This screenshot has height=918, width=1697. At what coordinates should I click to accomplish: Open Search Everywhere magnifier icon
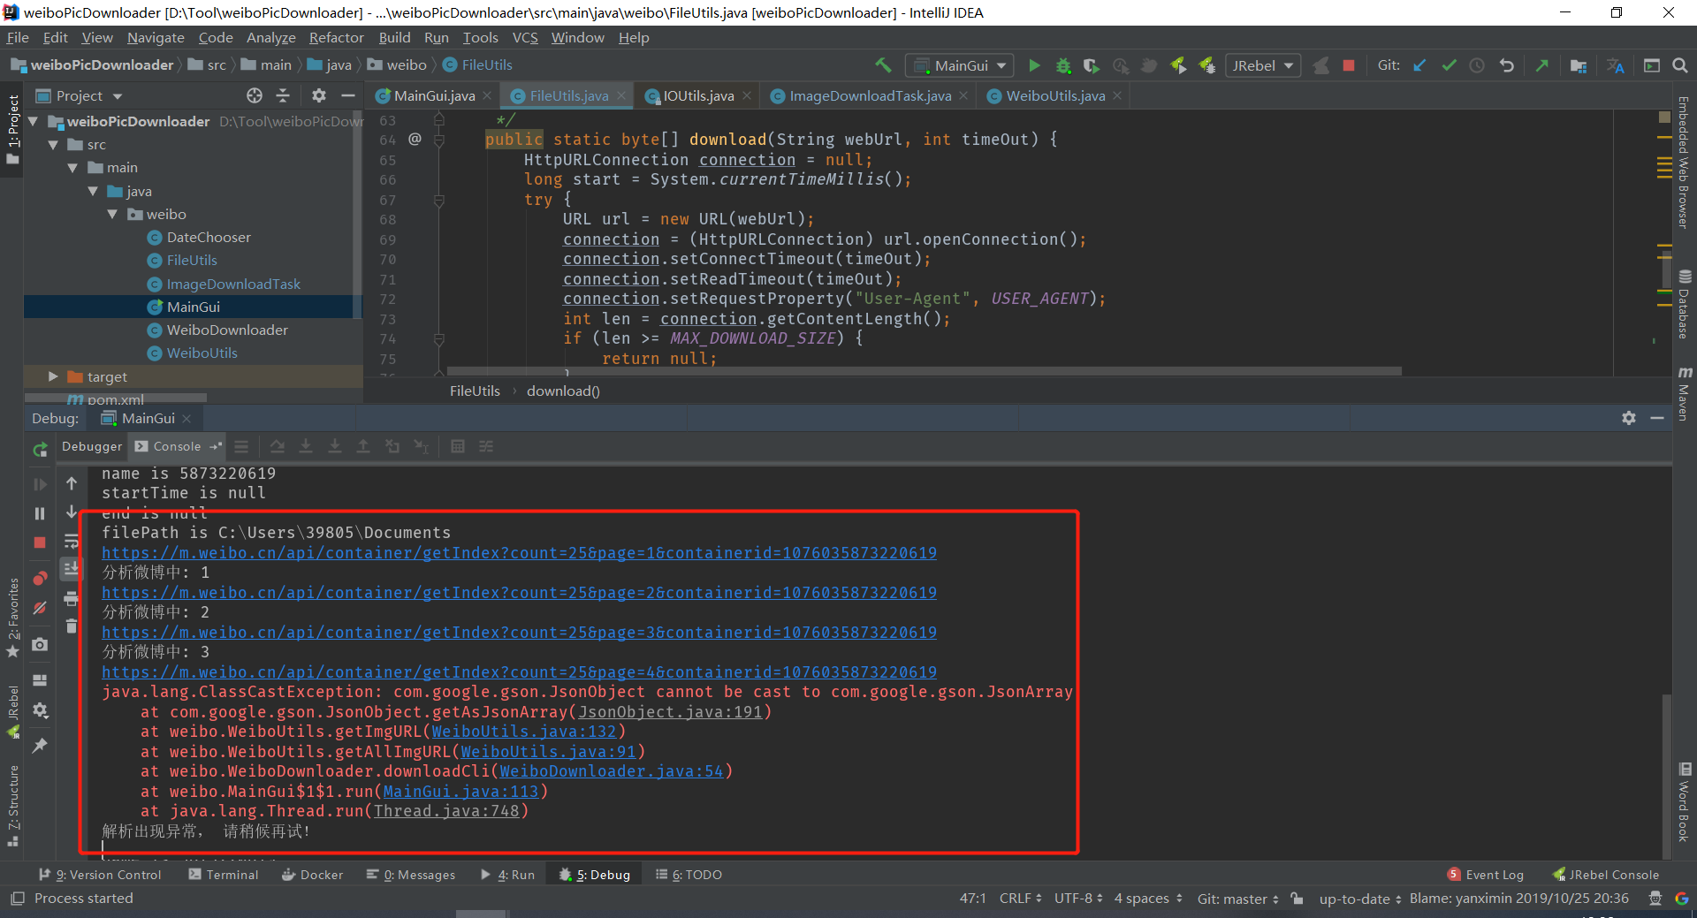(1680, 65)
